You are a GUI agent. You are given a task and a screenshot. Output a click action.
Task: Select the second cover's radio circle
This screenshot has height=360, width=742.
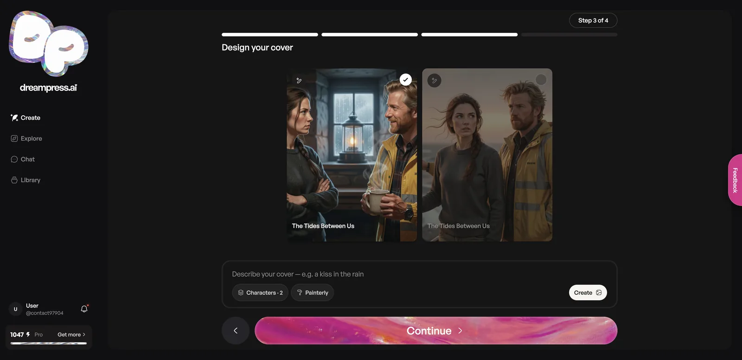(x=541, y=80)
